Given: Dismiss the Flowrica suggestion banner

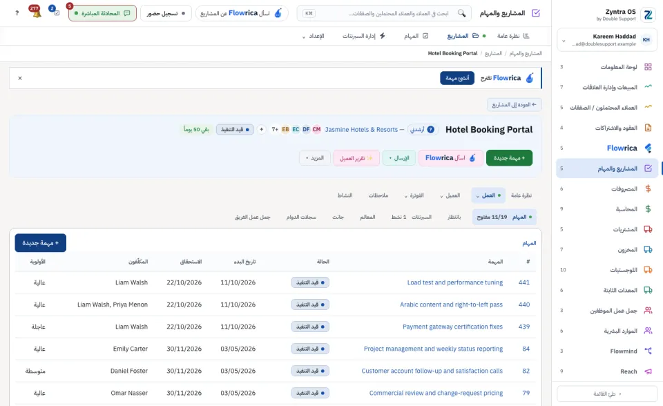Looking at the screenshot, I should point(20,78).
